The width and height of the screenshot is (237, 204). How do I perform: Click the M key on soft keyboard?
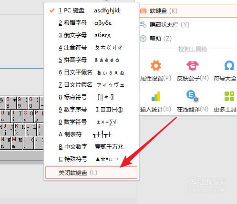pos(17,143)
